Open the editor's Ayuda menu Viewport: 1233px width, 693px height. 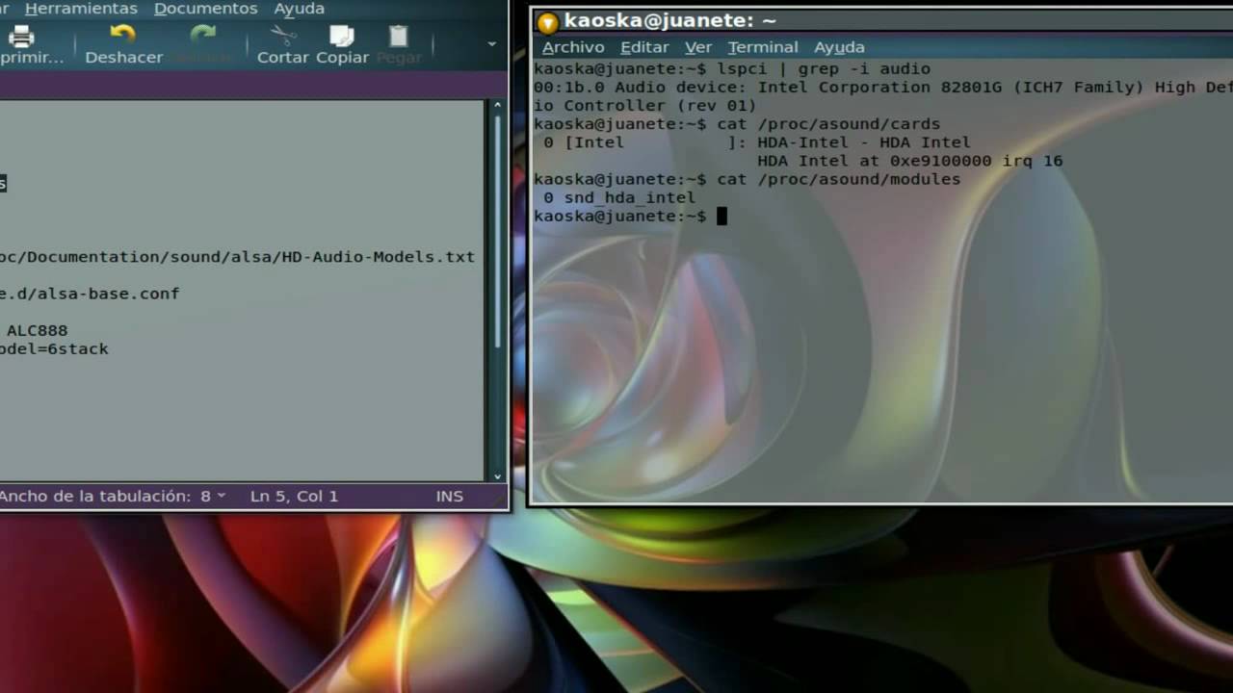tap(300, 9)
